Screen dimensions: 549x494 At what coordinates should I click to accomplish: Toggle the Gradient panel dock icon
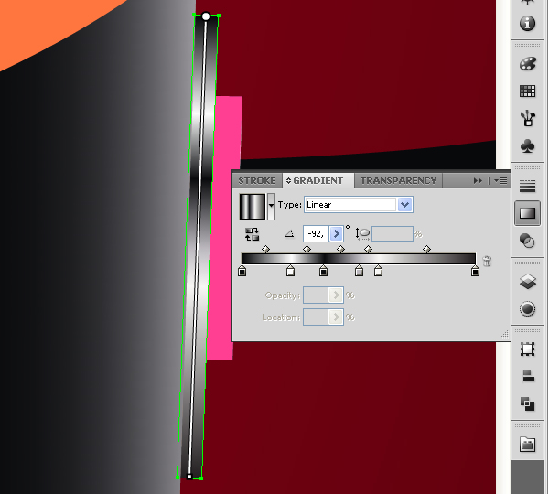pos(527,213)
